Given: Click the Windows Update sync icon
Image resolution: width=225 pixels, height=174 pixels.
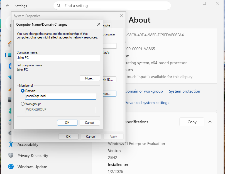Looking at the screenshot, I should (11, 167).
